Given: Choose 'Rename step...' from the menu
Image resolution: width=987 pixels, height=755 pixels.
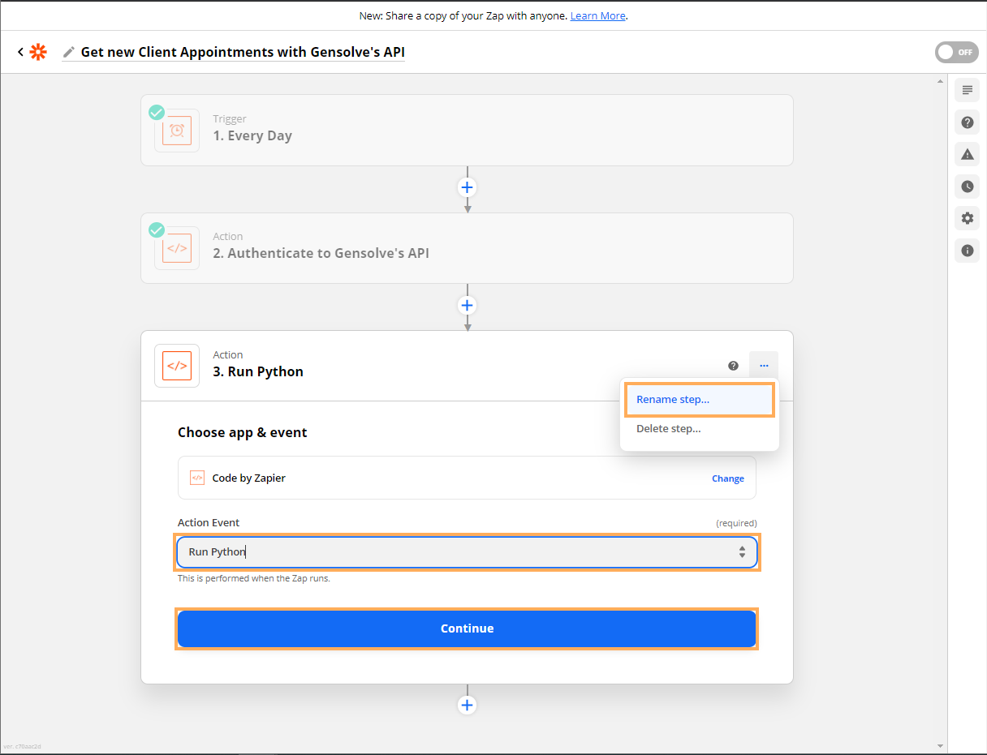Looking at the screenshot, I should click(700, 400).
